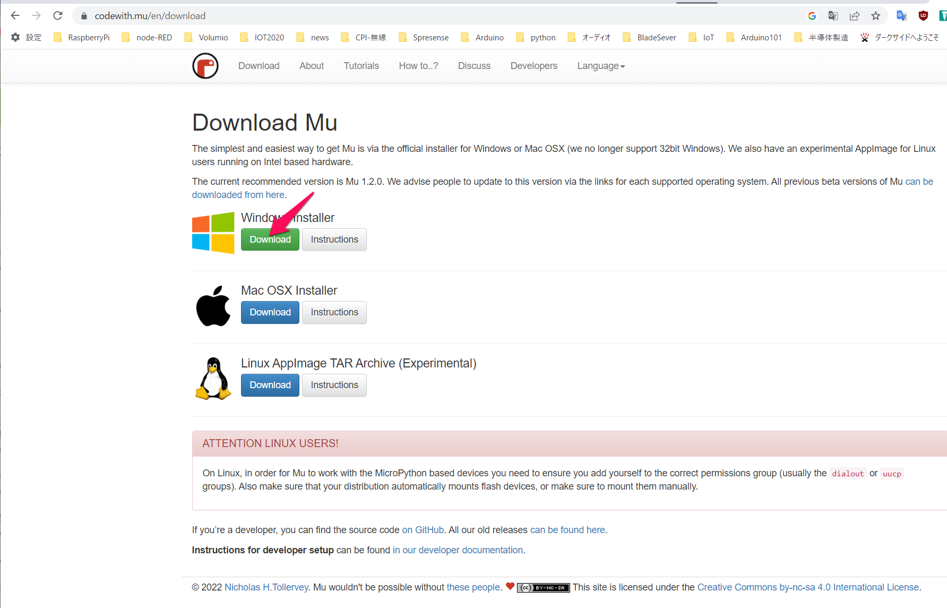Open the Download nav menu item

[259, 66]
